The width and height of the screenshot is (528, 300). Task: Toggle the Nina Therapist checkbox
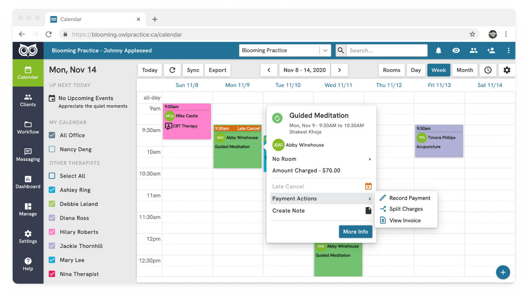point(52,274)
